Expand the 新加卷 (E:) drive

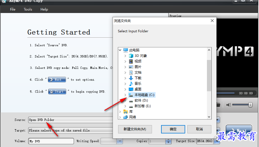point(125,106)
